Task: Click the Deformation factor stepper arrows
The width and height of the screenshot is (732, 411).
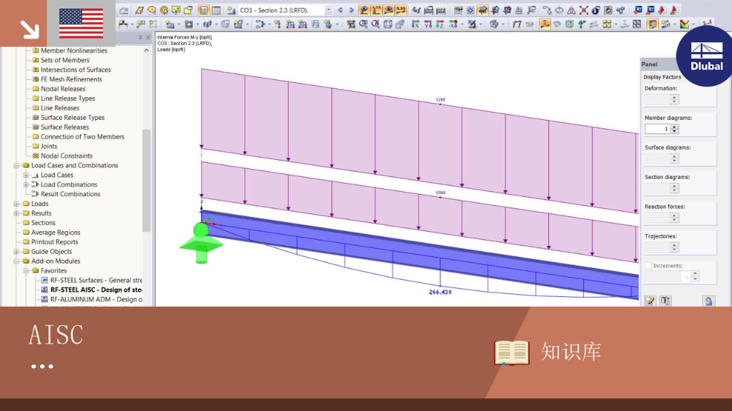Action: [674, 99]
